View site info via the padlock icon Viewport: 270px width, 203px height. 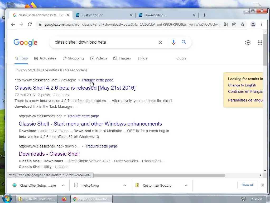(40, 24)
